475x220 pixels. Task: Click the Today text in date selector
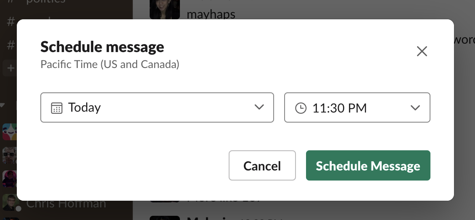tap(84, 107)
